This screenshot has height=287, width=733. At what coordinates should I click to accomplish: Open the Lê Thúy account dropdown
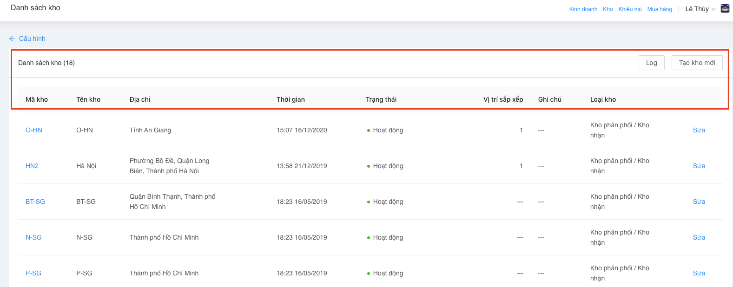pos(700,9)
